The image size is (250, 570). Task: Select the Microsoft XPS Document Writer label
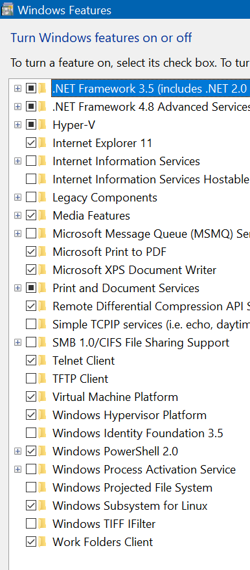click(x=135, y=269)
